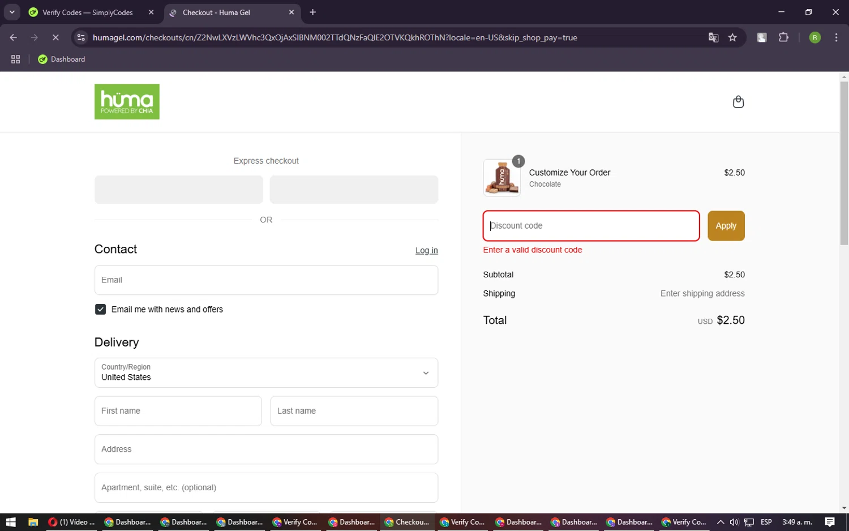
Task: Open the tab search dropdown arrow
Action: tap(12, 12)
